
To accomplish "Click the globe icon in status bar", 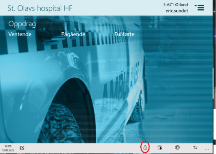I will [x=177, y=147].
